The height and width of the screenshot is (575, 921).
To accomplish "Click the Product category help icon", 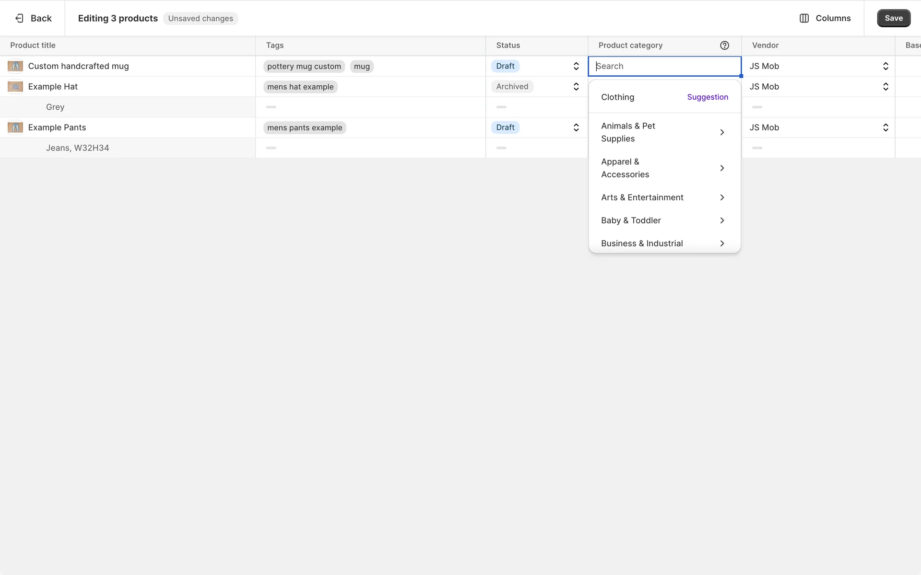I will (724, 46).
